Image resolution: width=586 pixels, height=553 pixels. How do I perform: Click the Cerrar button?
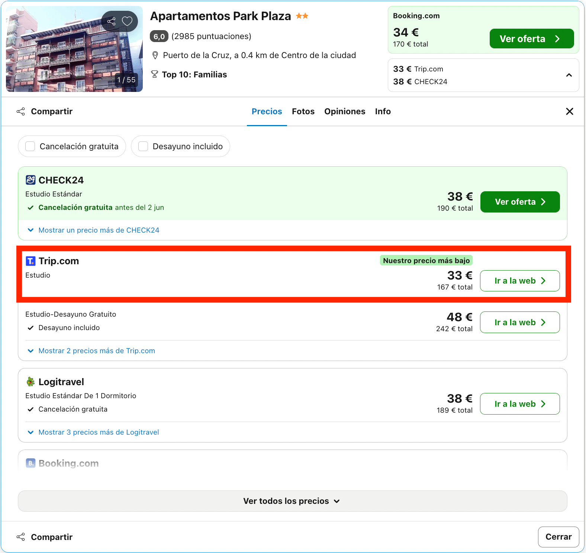[x=558, y=537]
